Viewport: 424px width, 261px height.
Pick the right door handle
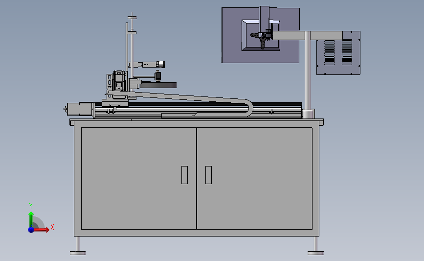(208, 175)
